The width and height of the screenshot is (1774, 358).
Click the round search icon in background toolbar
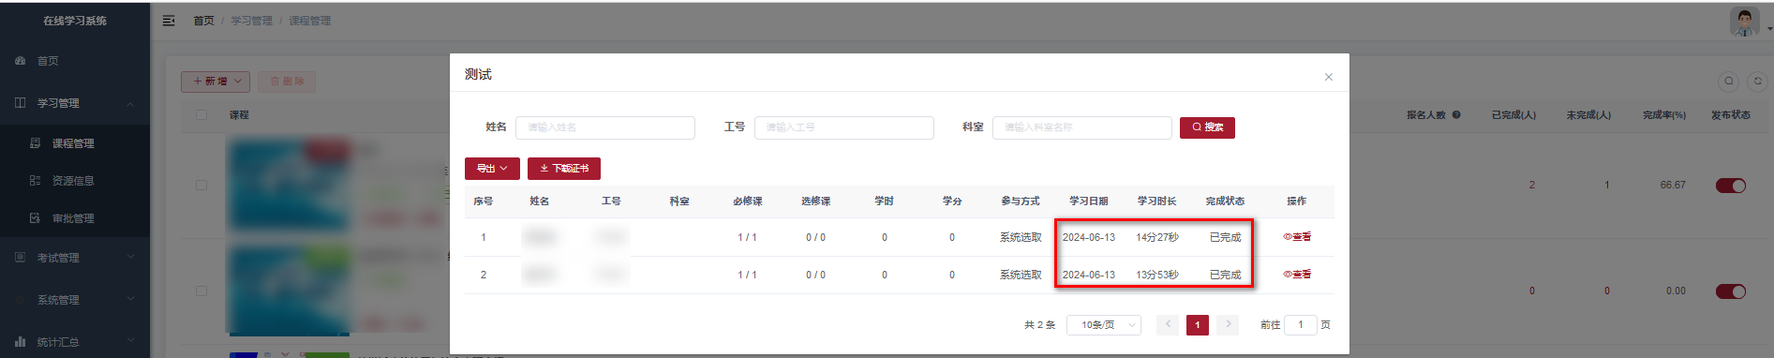[x=1729, y=82]
